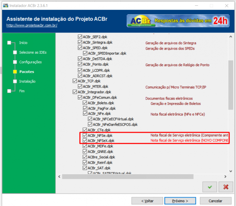Uncheck the ACBr_SEF2.dpk package
This screenshot has width=236, height=206.
[x=80, y=37]
